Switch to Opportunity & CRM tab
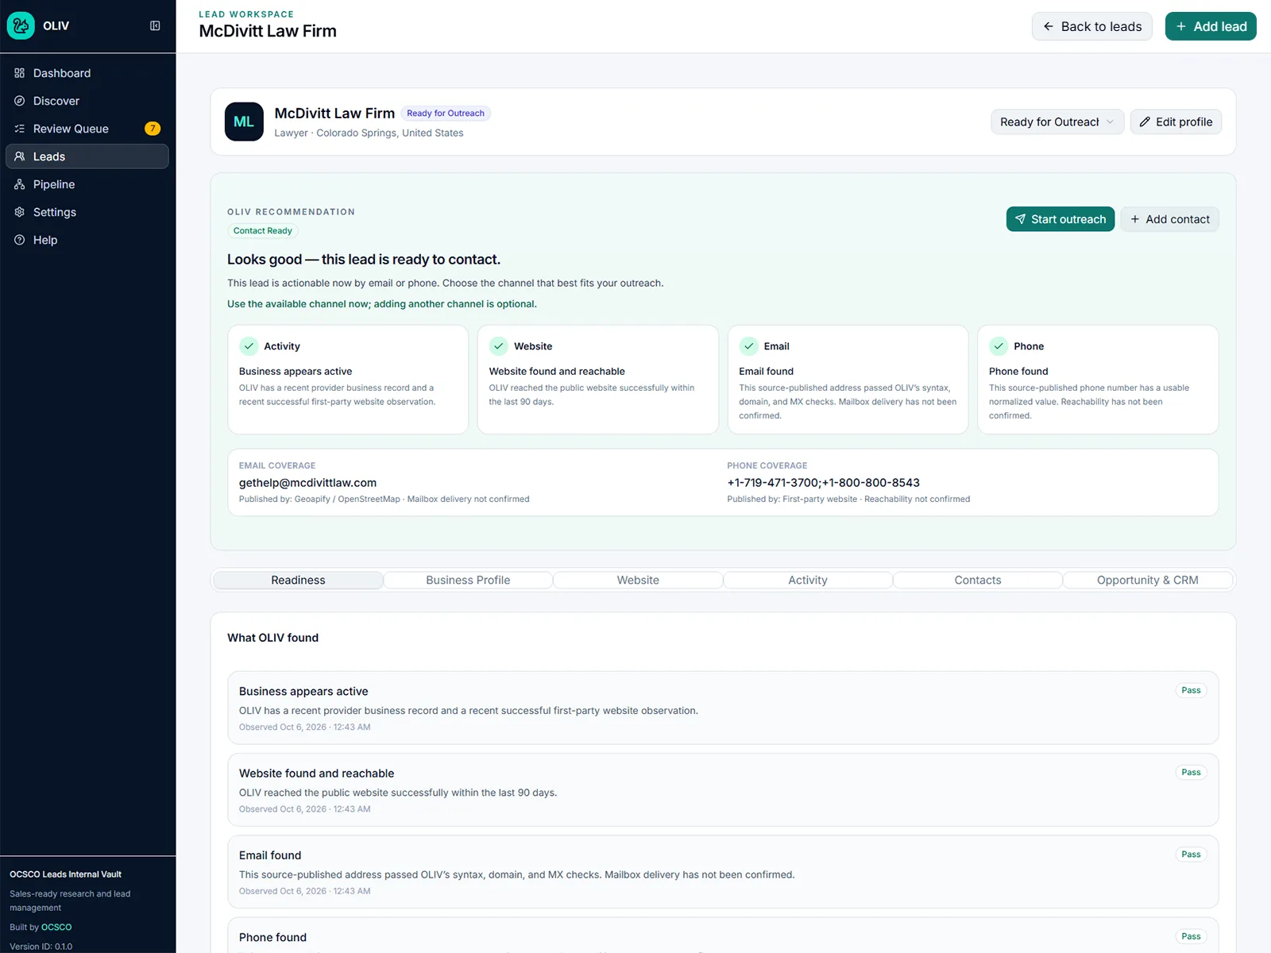 click(x=1148, y=580)
